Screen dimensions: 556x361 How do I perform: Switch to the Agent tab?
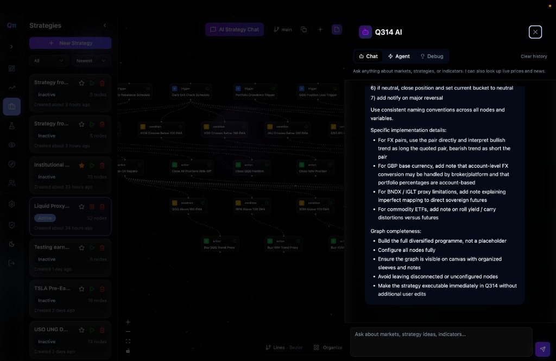(x=399, y=56)
